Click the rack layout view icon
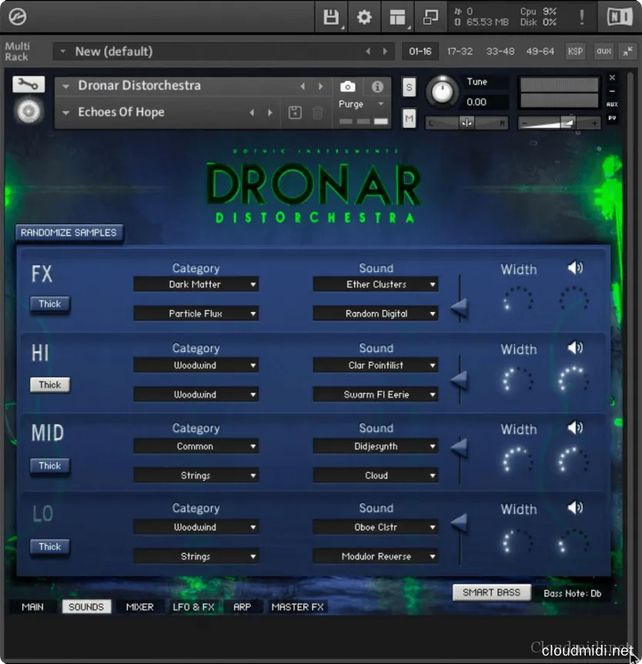The height and width of the screenshot is (664, 642). (397, 17)
